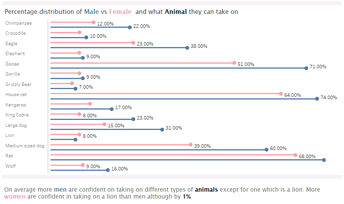Click the 74.00% House cat value label
The height and width of the screenshot is (204, 344).
coord(329,98)
